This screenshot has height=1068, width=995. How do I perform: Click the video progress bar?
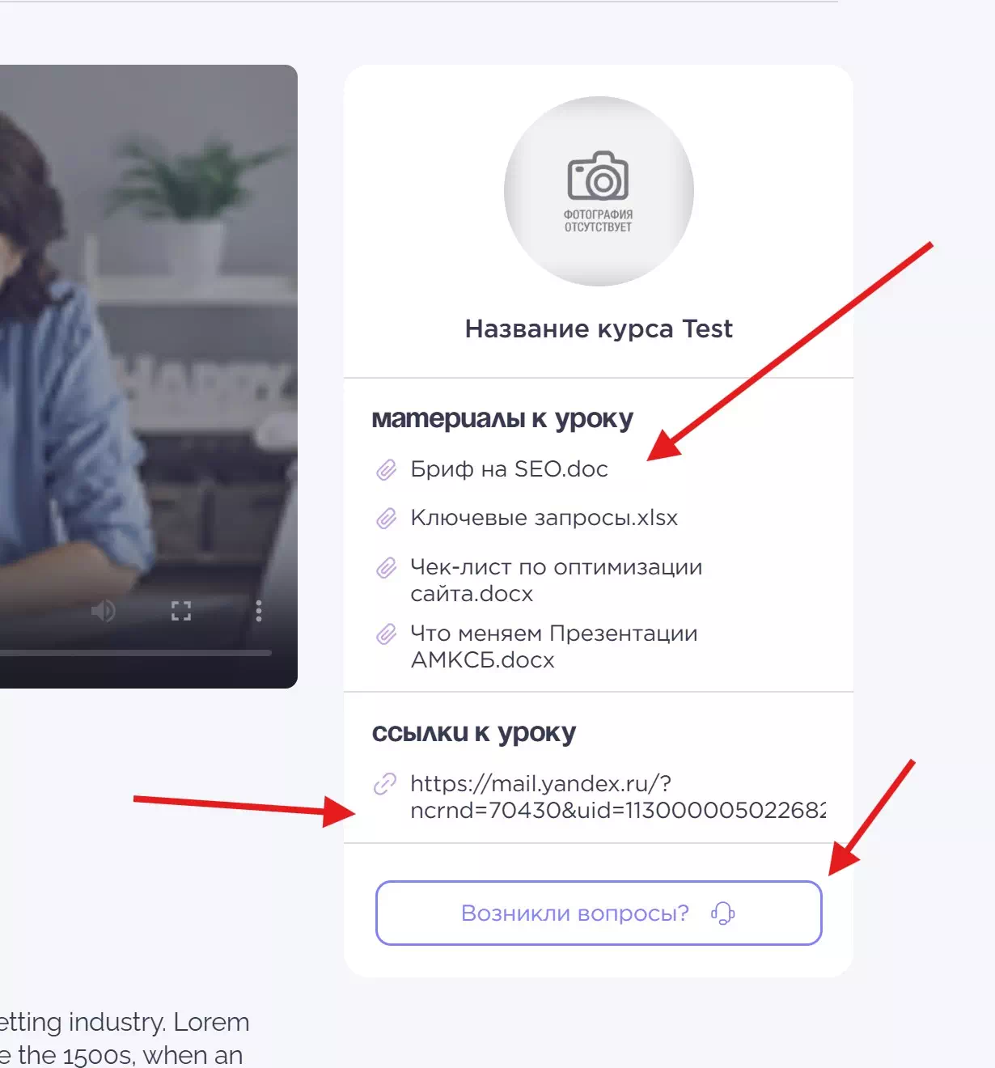(x=136, y=652)
